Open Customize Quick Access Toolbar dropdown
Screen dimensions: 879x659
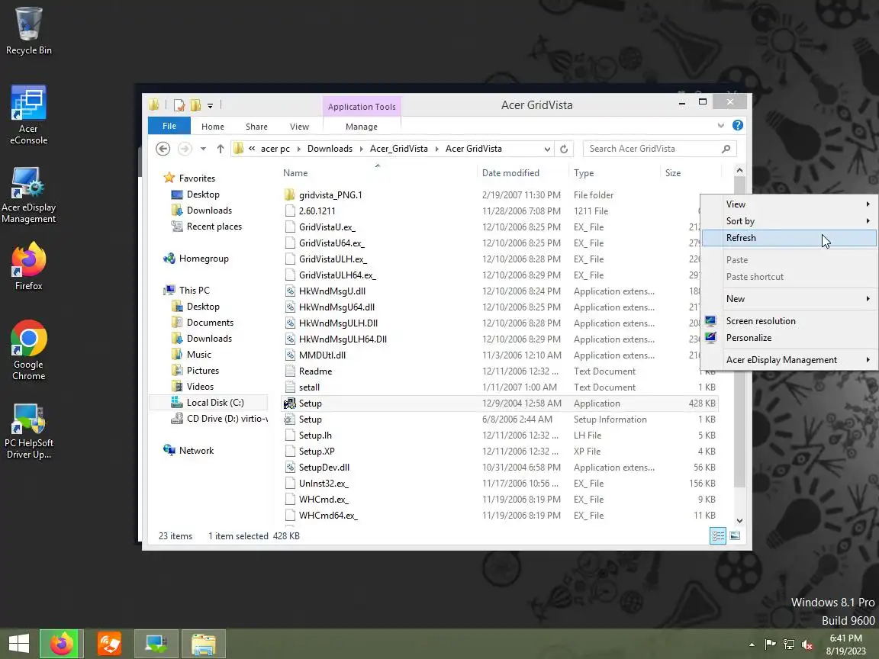pyautogui.click(x=211, y=105)
